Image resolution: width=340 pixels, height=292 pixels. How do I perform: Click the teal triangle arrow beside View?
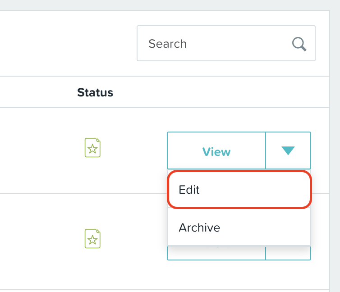[288, 151]
